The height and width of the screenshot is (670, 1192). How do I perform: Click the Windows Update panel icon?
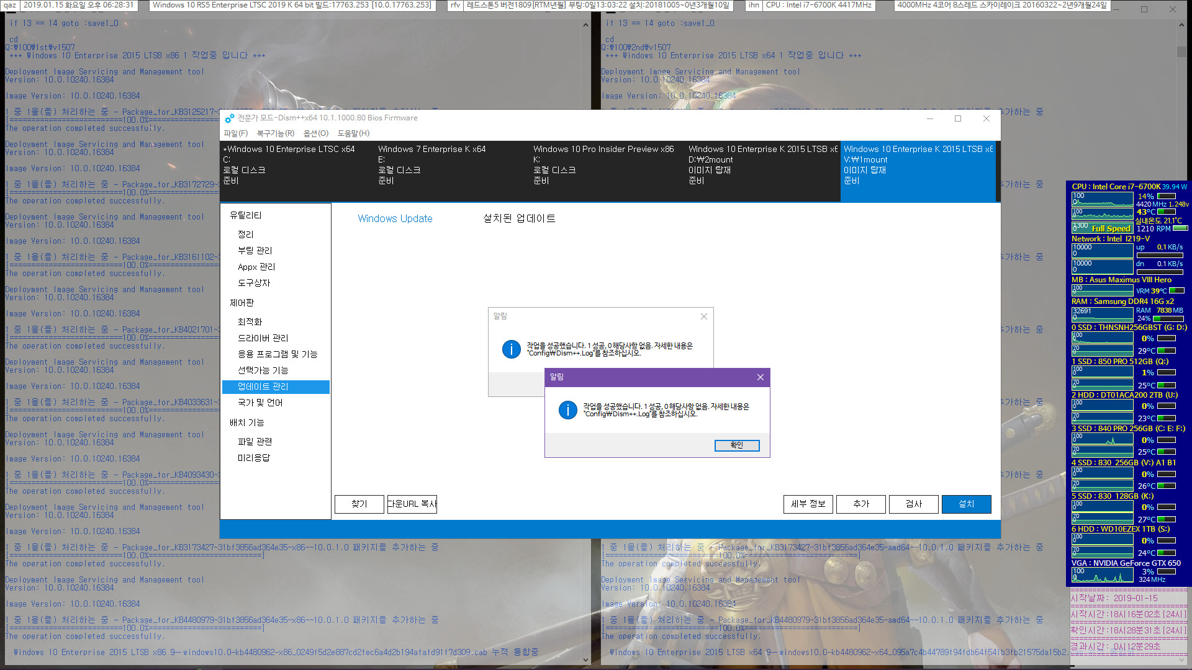click(395, 218)
